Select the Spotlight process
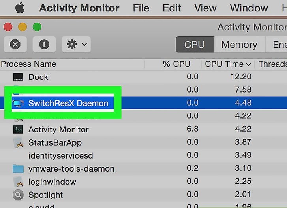The image size is (287, 208). pos(144,195)
